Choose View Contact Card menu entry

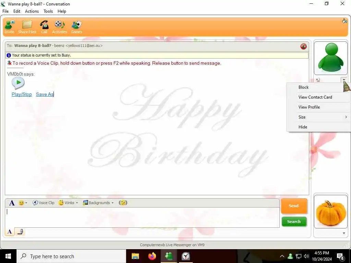coord(318,97)
